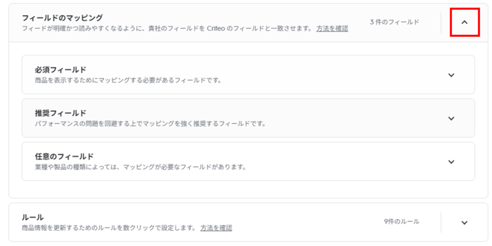Click the 9件のルール count label

pos(401,221)
